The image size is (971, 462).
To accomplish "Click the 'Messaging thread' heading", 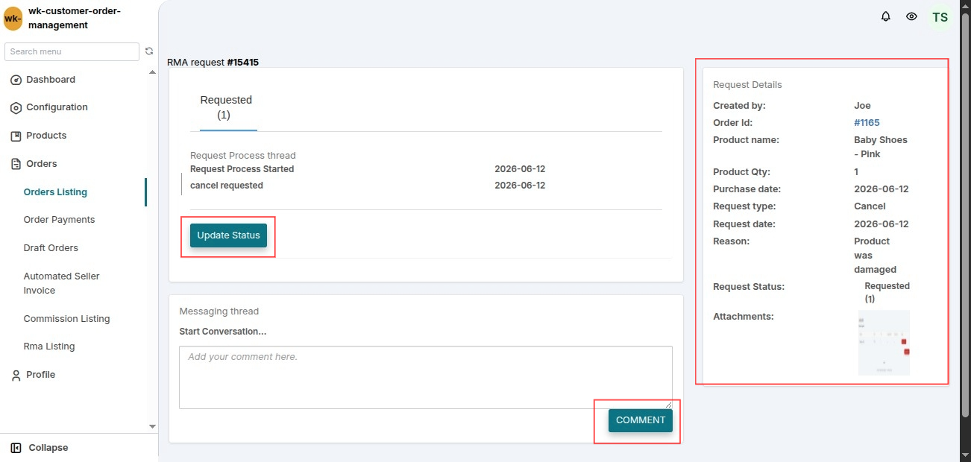I will [219, 311].
